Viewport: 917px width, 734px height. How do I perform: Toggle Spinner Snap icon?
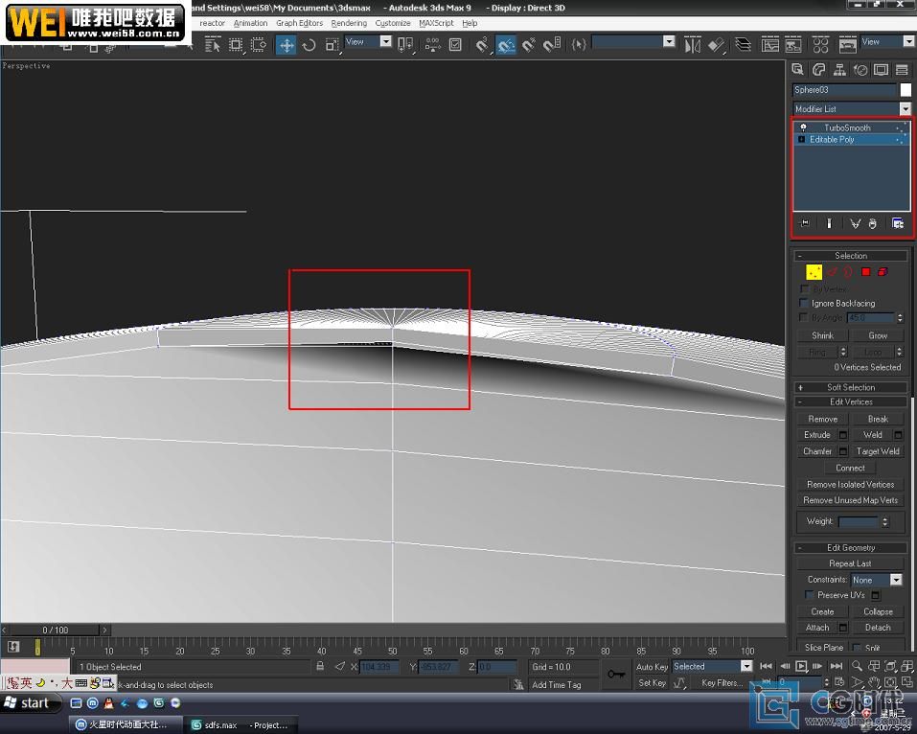[552, 45]
